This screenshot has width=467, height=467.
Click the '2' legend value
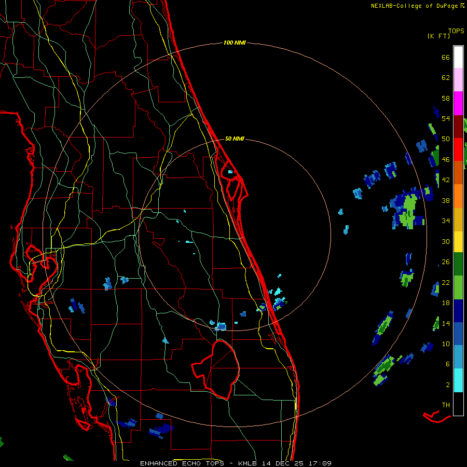coord(448,384)
